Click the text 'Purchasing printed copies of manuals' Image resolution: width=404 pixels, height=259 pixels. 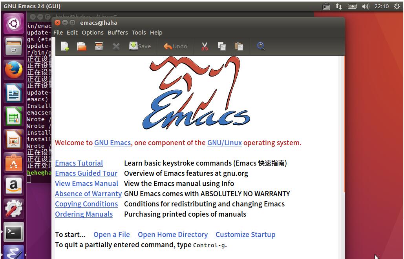(185, 214)
